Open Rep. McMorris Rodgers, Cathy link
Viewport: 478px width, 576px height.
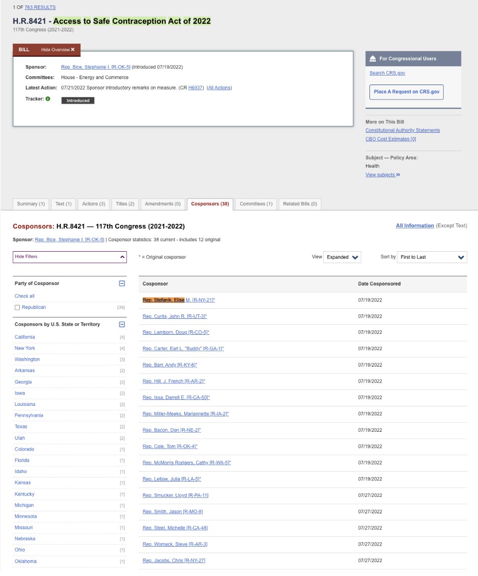click(x=187, y=463)
